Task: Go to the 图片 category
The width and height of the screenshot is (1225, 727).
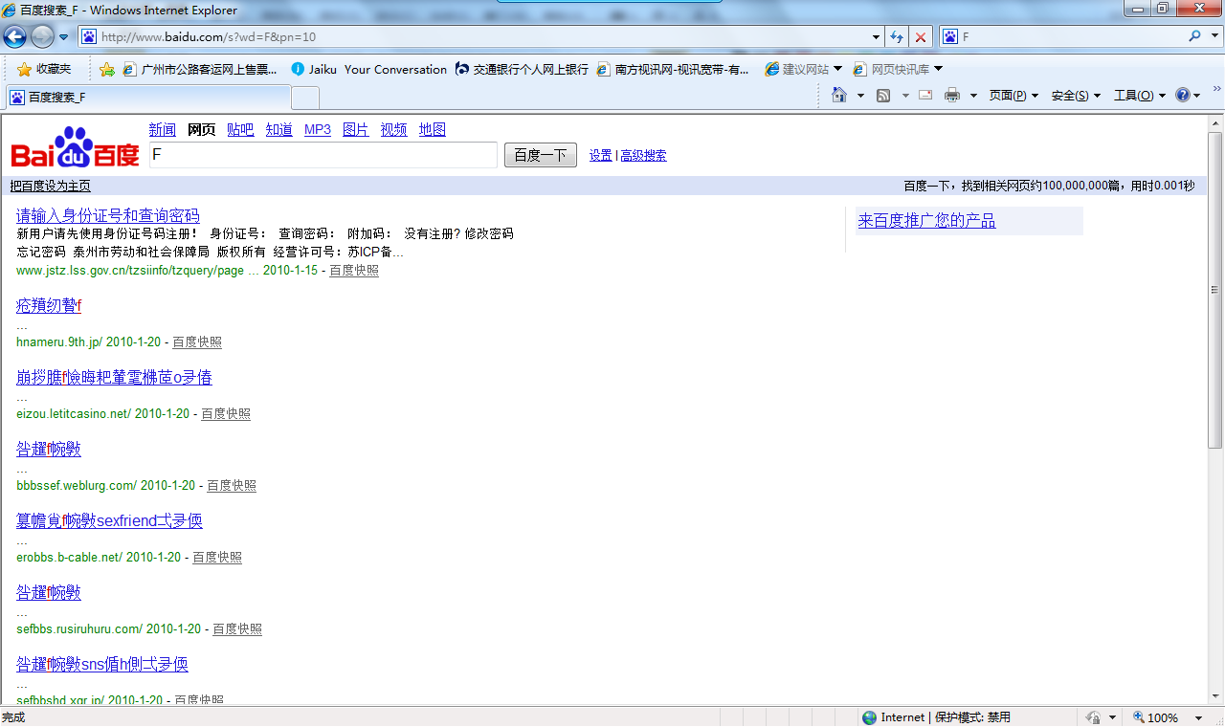Action: [x=356, y=130]
